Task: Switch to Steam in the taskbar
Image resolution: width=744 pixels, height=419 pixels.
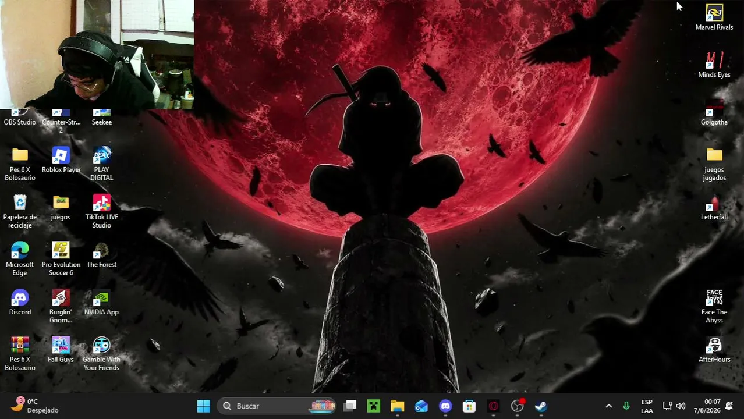Action: (541, 406)
